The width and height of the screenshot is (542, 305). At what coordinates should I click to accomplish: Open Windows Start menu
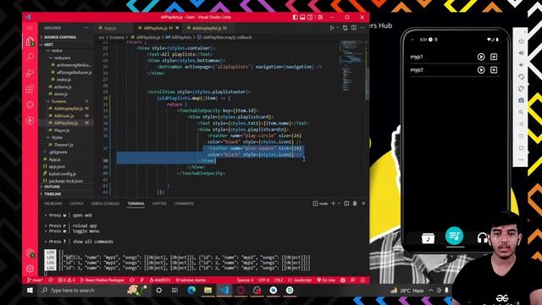click(x=30, y=291)
